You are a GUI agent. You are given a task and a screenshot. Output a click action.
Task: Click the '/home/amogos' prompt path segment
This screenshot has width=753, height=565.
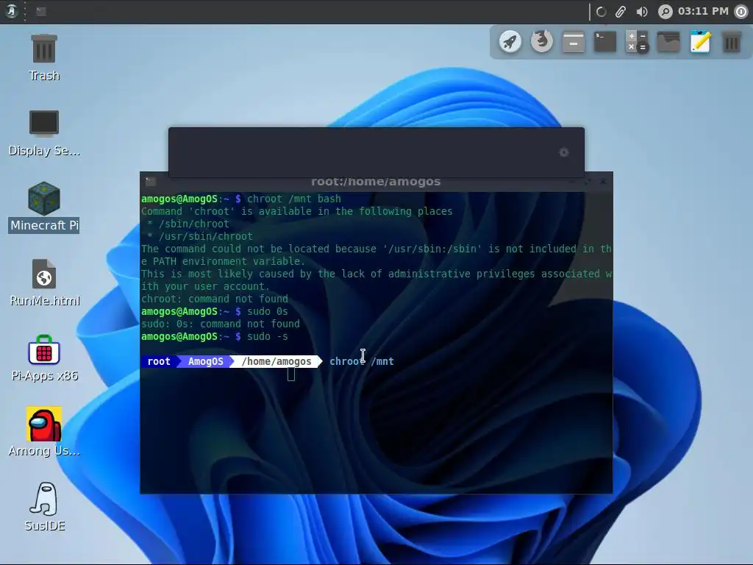[276, 361]
